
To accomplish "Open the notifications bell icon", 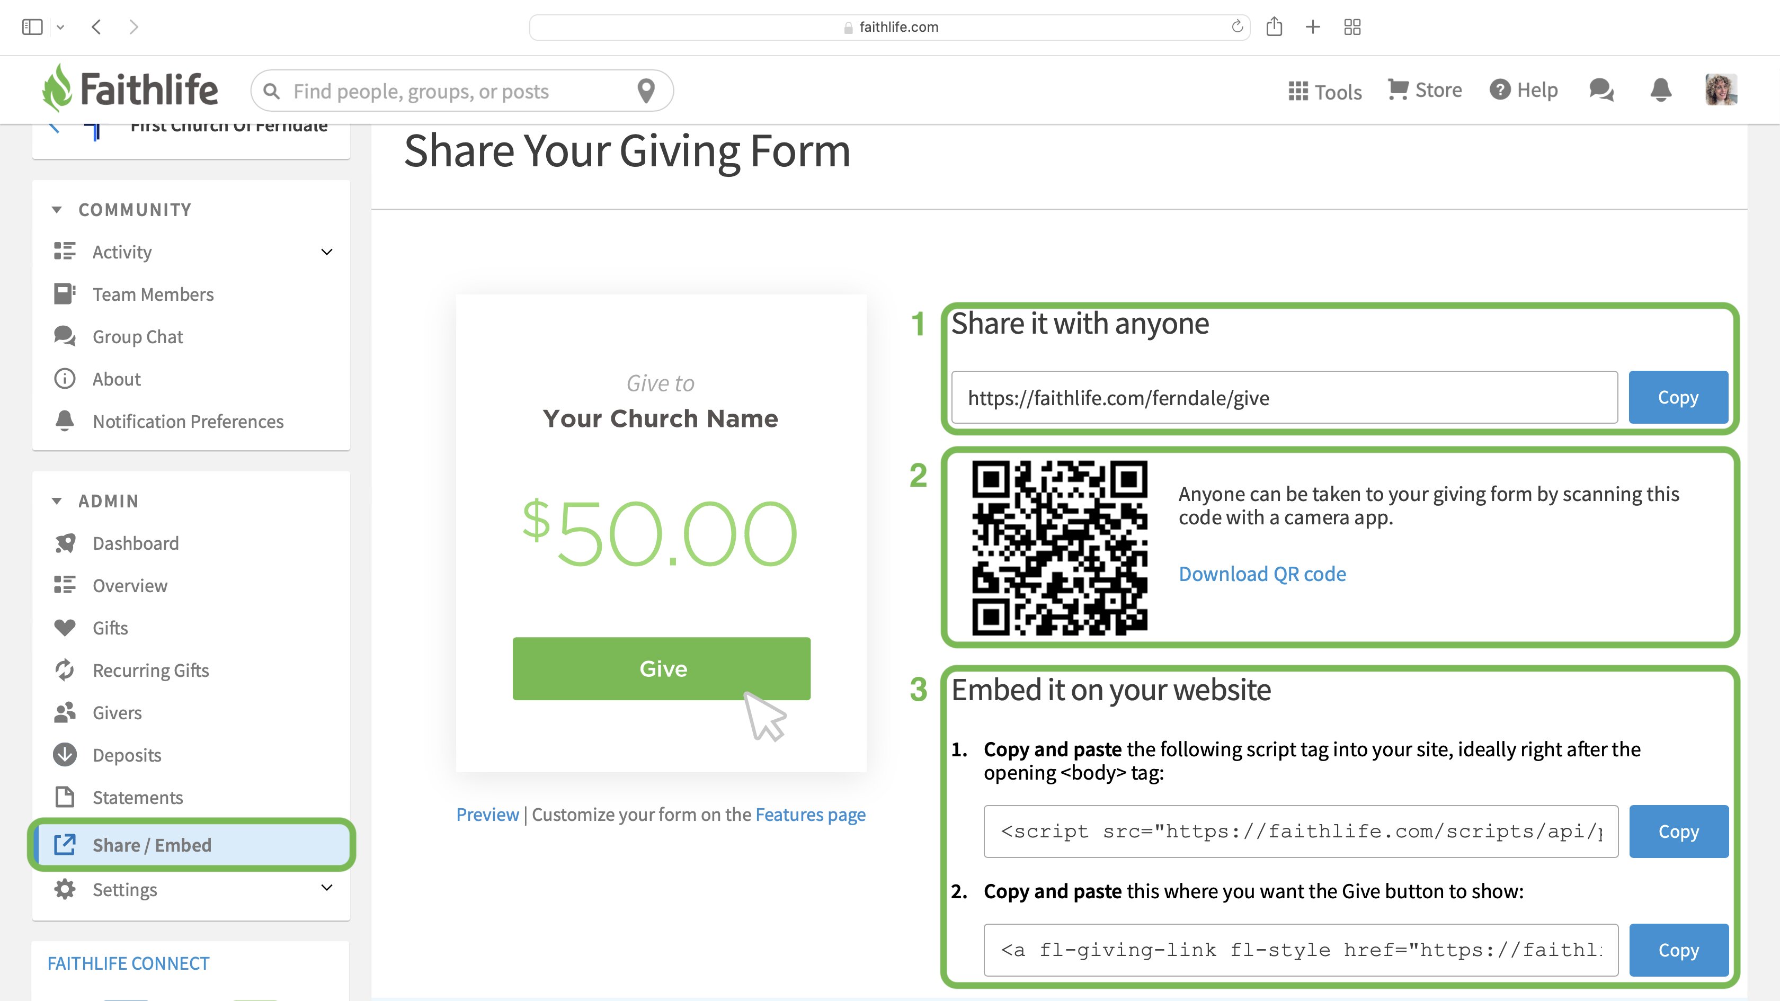I will tap(1660, 90).
